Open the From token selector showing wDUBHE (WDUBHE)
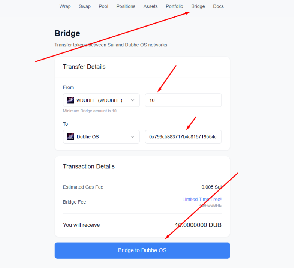 [x=101, y=100]
